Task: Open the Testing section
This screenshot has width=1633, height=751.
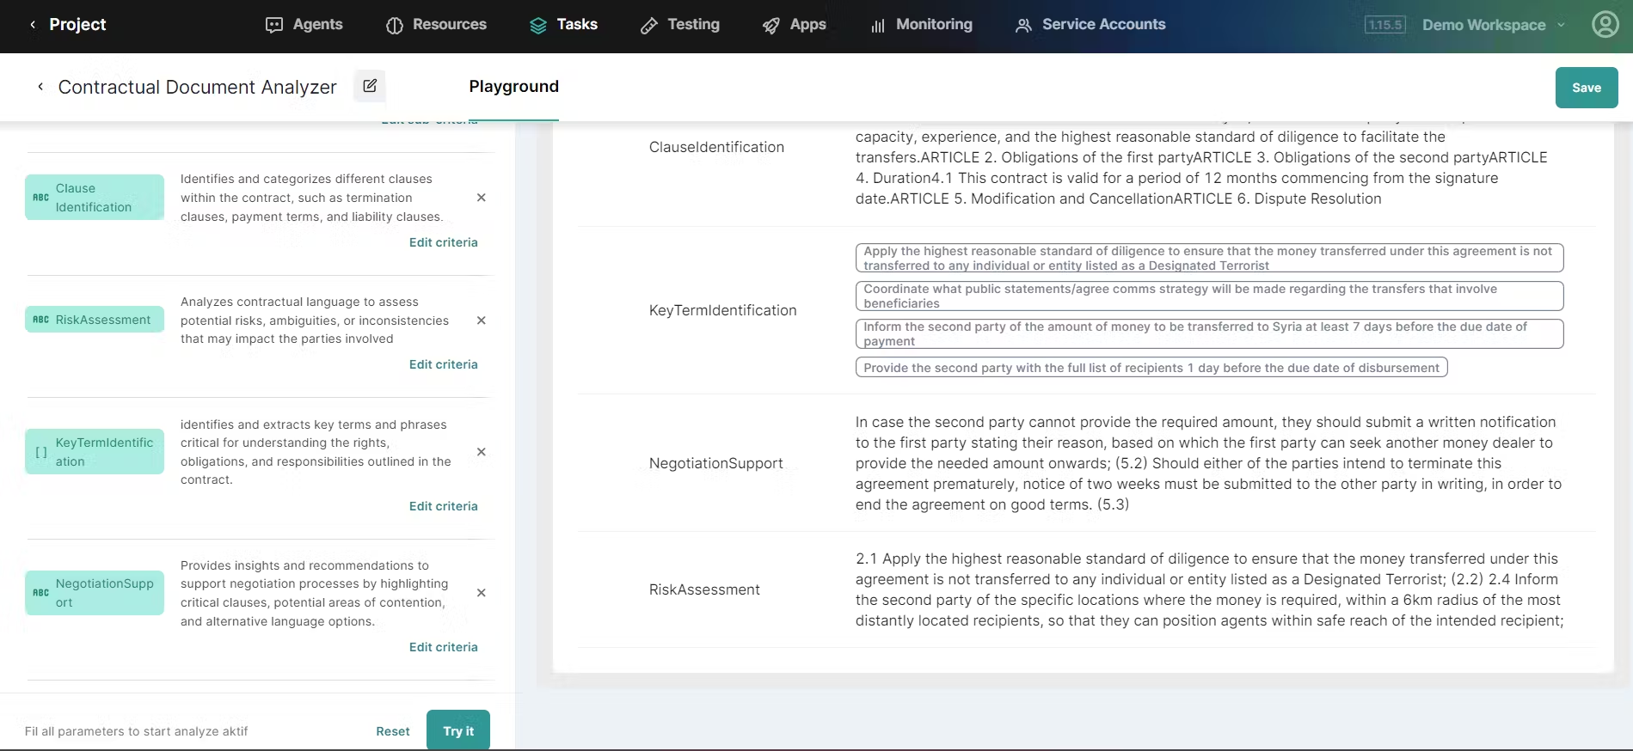Action: pyautogui.click(x=680, y=25)
